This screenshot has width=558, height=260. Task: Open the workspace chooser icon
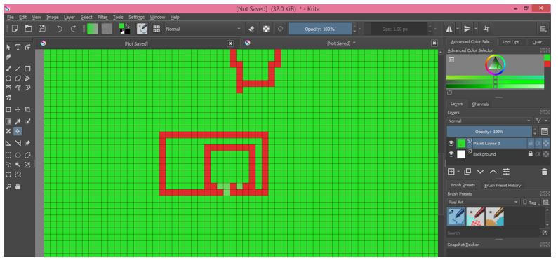pyautogui.click(x=543, y=29)
